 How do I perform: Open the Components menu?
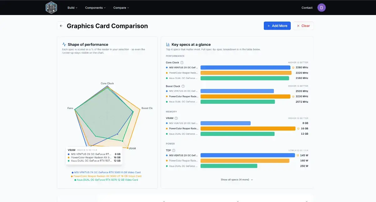(x=95, y=8)
